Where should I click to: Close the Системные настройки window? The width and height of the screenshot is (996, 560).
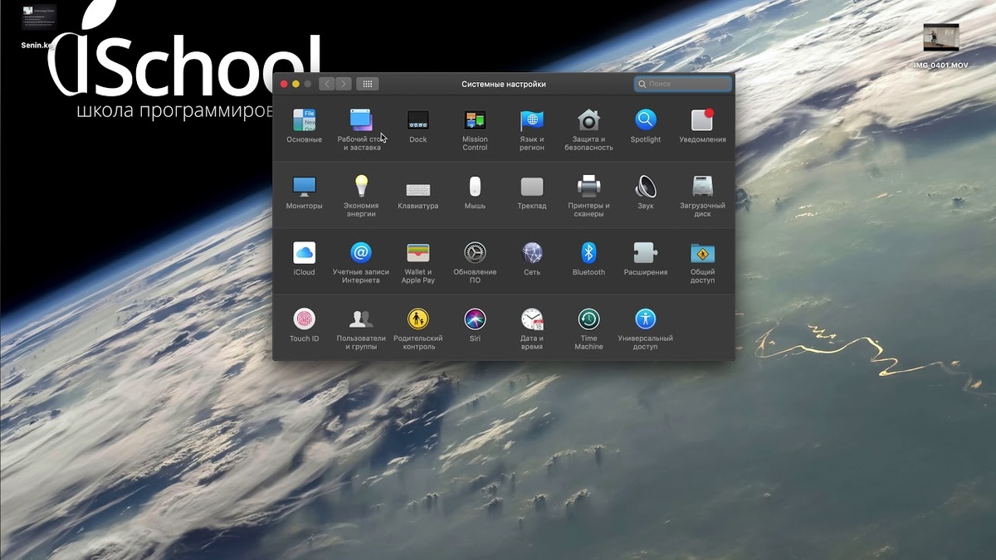click(x=284, y=84)
